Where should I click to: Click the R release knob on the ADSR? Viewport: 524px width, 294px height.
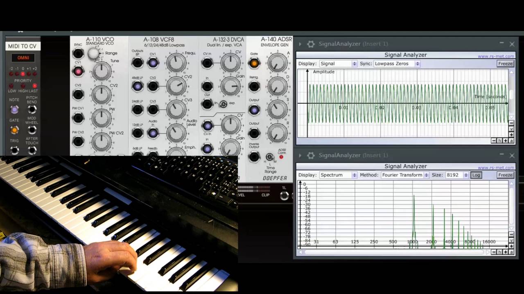tap(278, 133)
